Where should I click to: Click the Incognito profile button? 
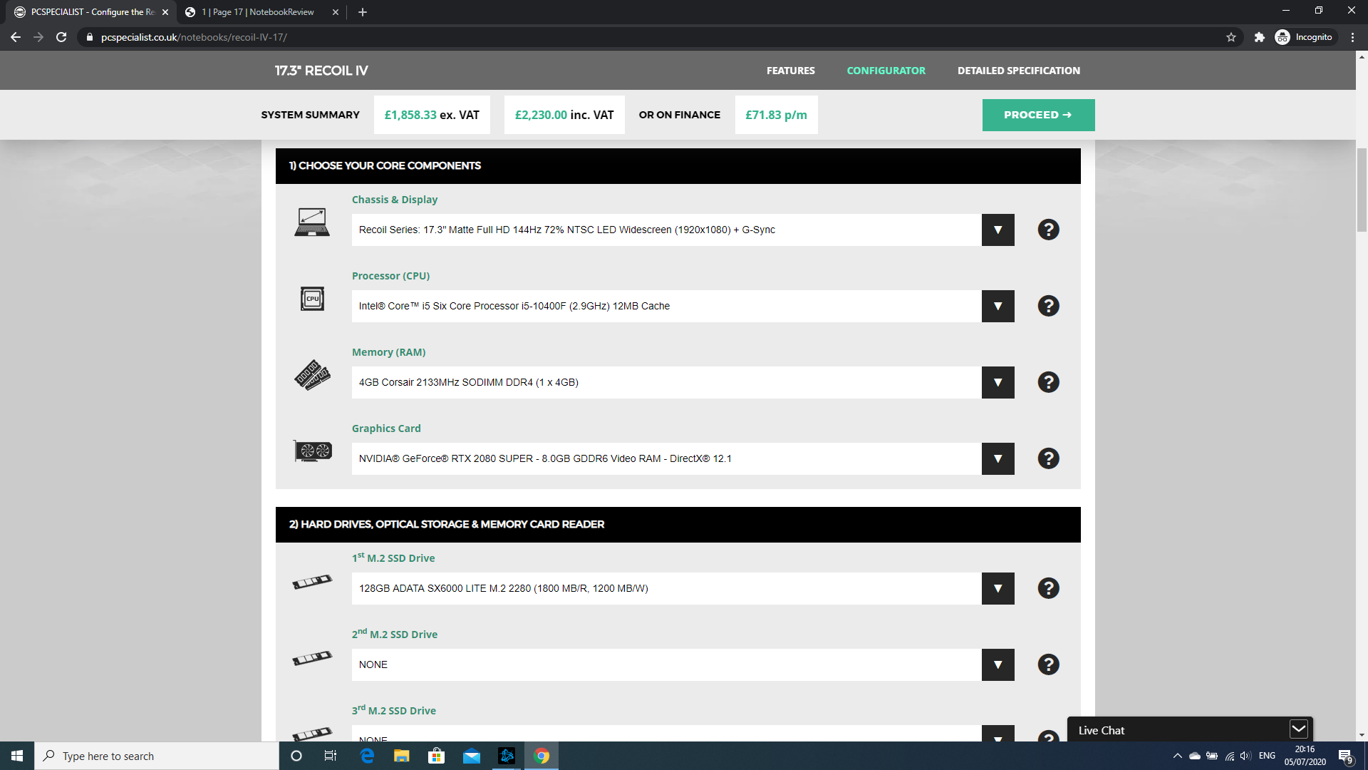1304,37
